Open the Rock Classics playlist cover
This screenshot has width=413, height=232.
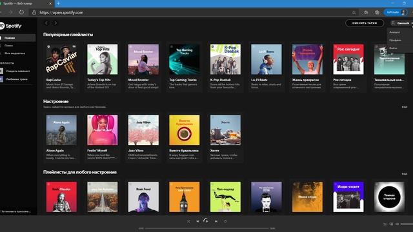click(61, 197)
